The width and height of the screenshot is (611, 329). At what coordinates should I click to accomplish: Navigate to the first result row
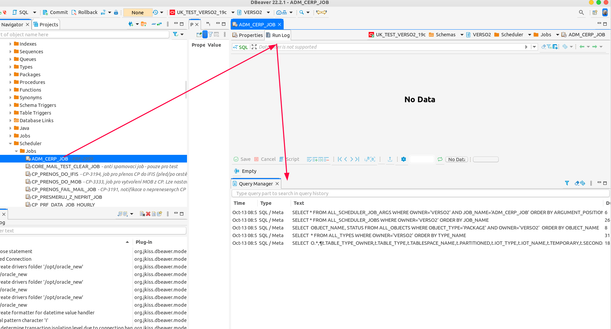[339, 159]
